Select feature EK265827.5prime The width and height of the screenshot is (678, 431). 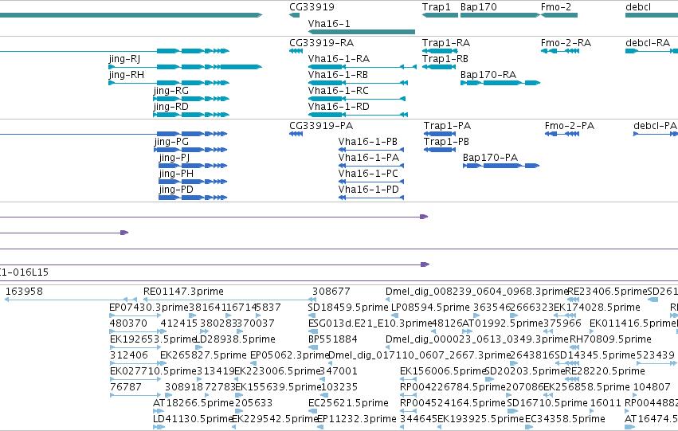(x=204, y=356)
